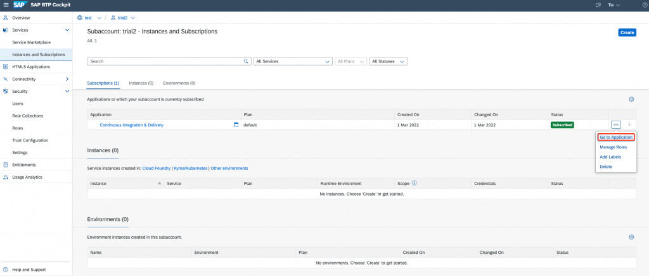Sort by the Instance column header
The height and width of the screenshot is (276, 649).
pos(125,183)
